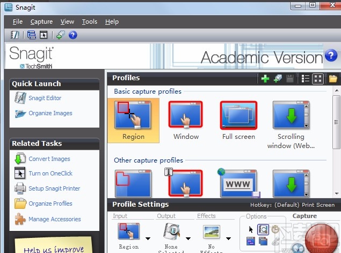
Task: Click the big red Capture button
Action: 322,238
